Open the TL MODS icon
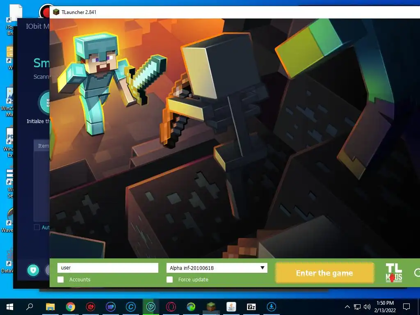The image size is (420, 315). click(x=394, y=273)
